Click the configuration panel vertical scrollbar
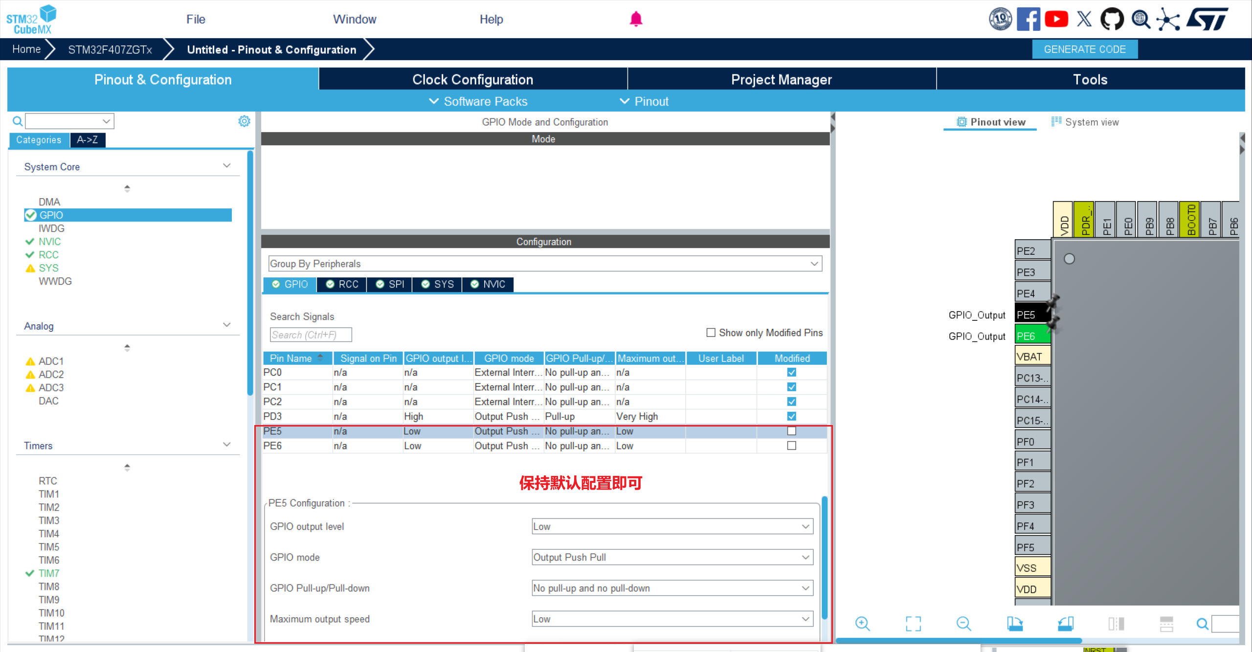 824,558
